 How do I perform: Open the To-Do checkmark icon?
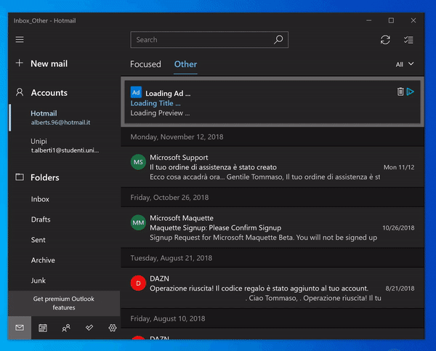[89, 328]
